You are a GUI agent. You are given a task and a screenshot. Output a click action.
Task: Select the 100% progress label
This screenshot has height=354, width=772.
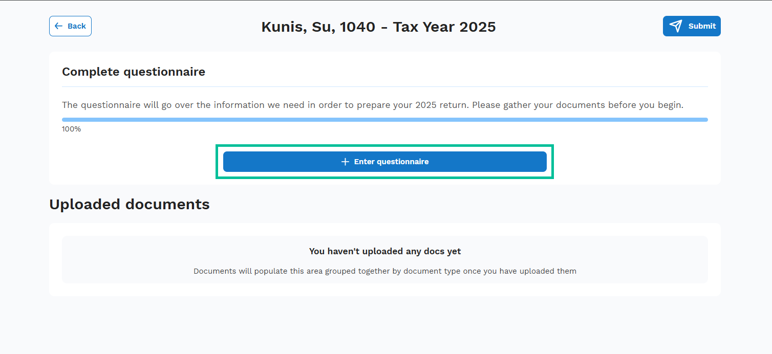click(71, 128)
